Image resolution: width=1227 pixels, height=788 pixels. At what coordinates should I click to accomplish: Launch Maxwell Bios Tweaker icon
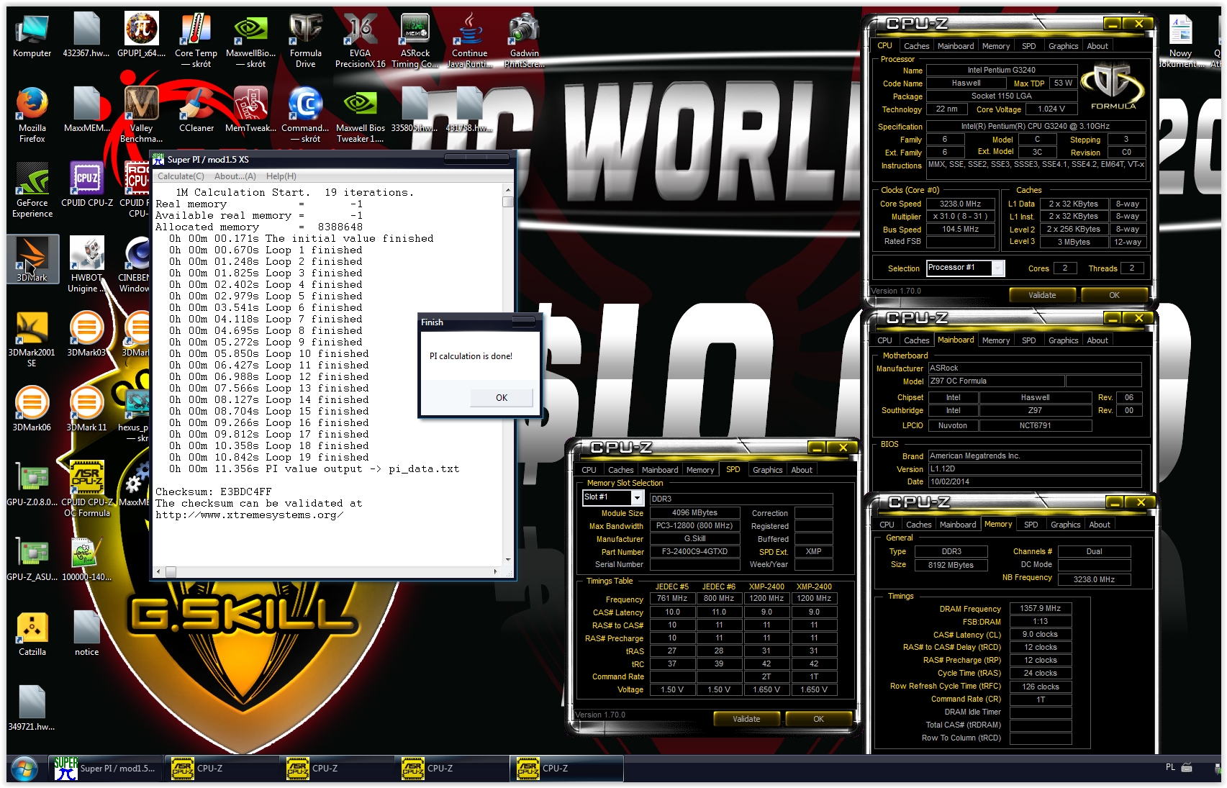[x=360, y=115]
